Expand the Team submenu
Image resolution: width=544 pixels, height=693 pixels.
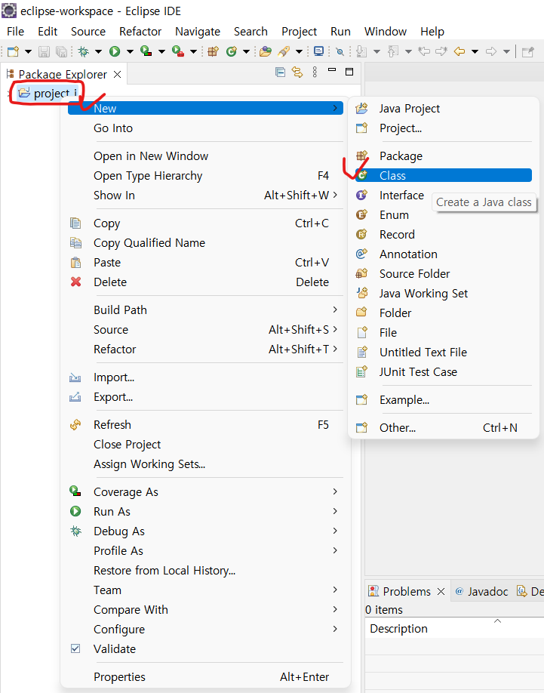pyautogui.click(x=205, y=590)
